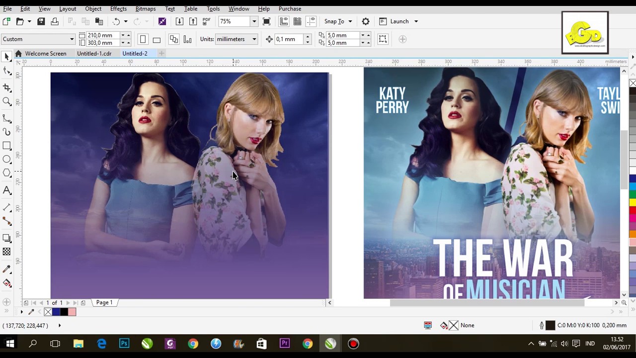Select the Interactive Fill tool
Image resolution: width=636 pixels, height=358 pixels.
(x=7, y=283)
